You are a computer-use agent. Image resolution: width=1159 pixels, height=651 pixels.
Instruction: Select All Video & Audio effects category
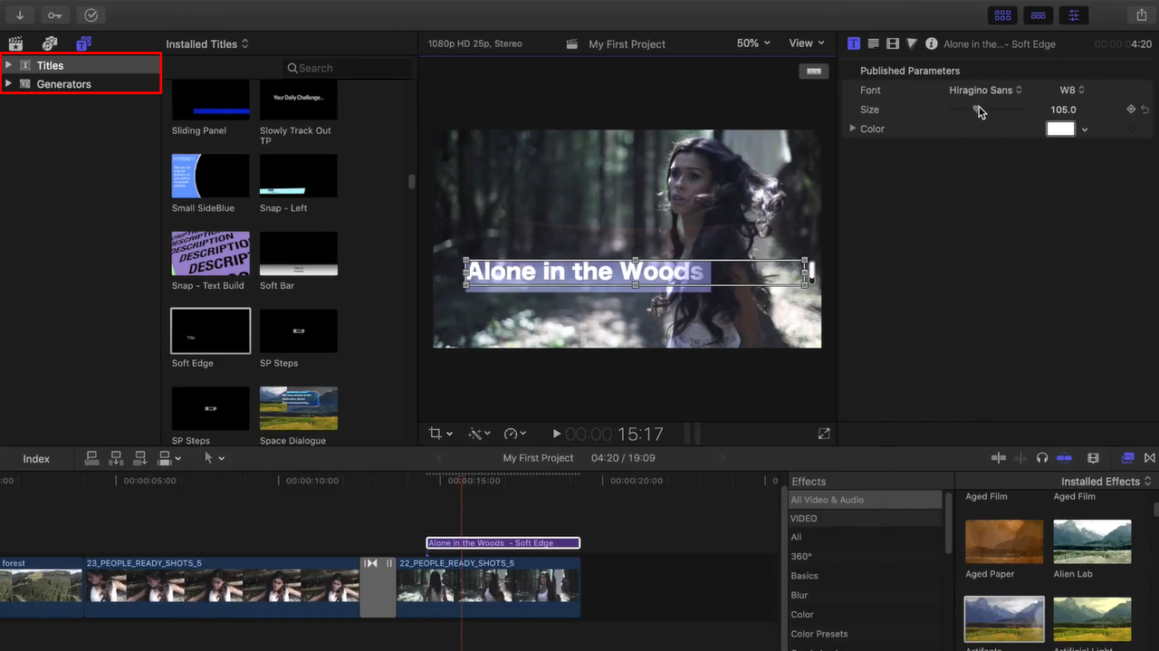(x=866, y=500)
